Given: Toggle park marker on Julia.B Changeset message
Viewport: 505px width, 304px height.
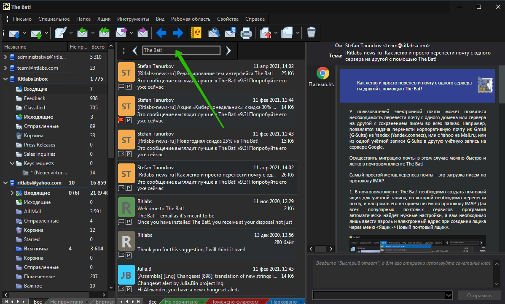Looking at the screenshot, I should 129,289.
